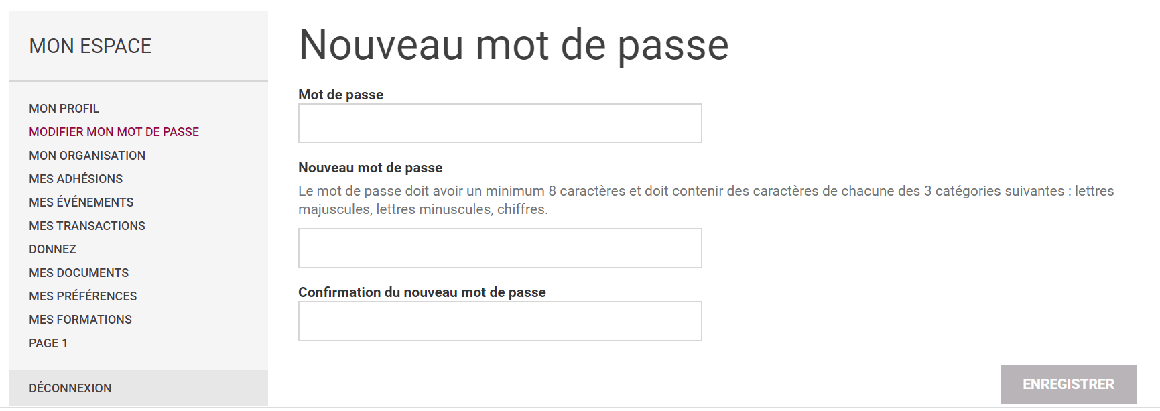1160x411 pixels.
Task: Click the 'Confirmation du nouveau mot de passe' label text
Action: pyautogui.click(x=422, y=292)
